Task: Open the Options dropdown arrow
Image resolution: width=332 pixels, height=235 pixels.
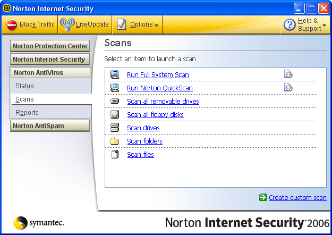Action: (157, 26)
